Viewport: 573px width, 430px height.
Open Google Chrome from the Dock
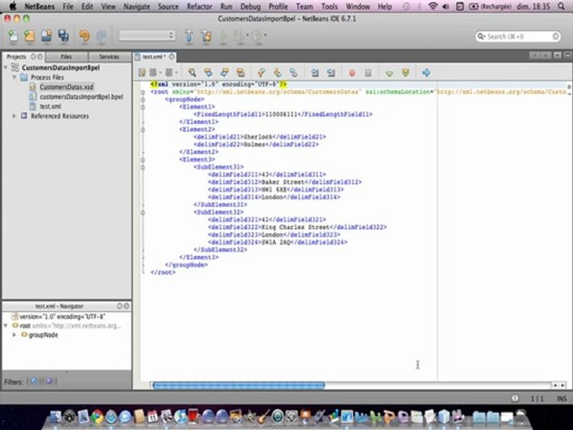pyautogui.click(x=97, y=416)
